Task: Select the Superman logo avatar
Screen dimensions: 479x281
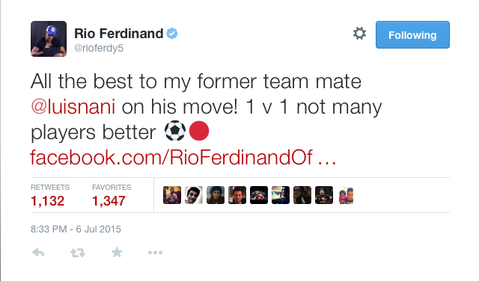Action: pyautogui.click(x=259, y=195)
